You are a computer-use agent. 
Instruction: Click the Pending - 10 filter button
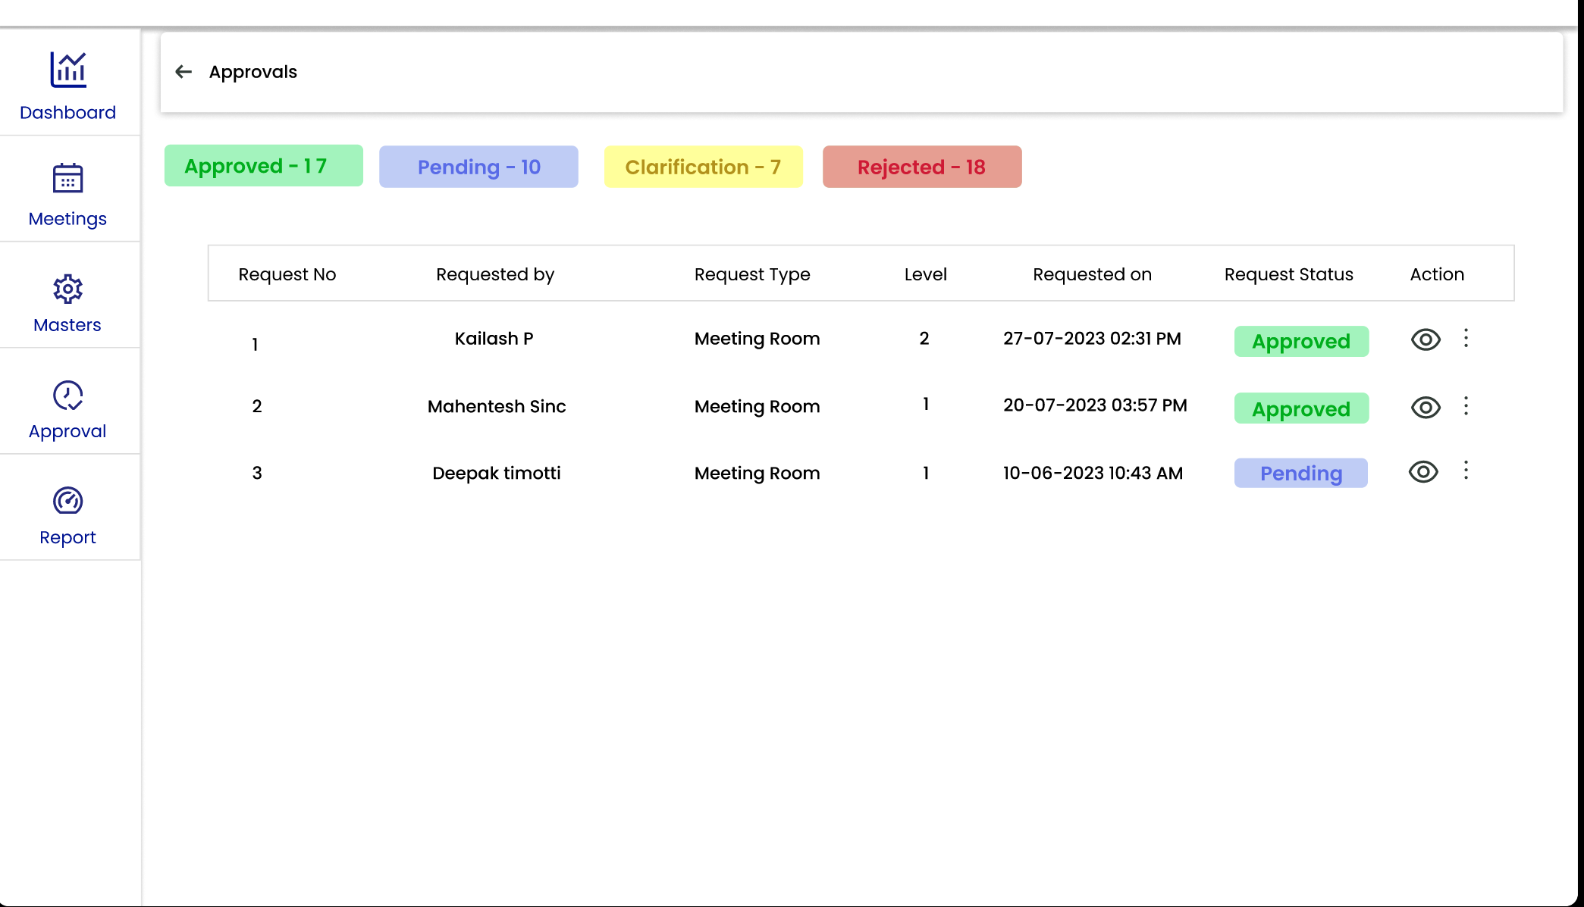click(478, 167)
